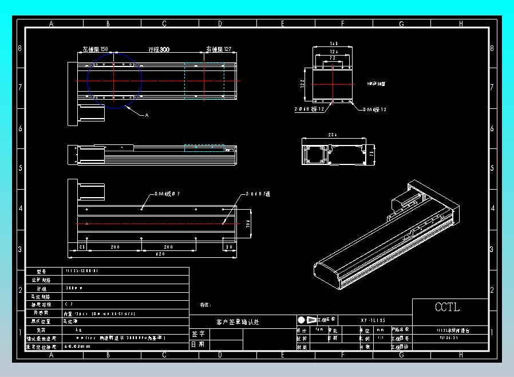
Task: Click the 备注 remarks label
Action: [x=205, y=305]
